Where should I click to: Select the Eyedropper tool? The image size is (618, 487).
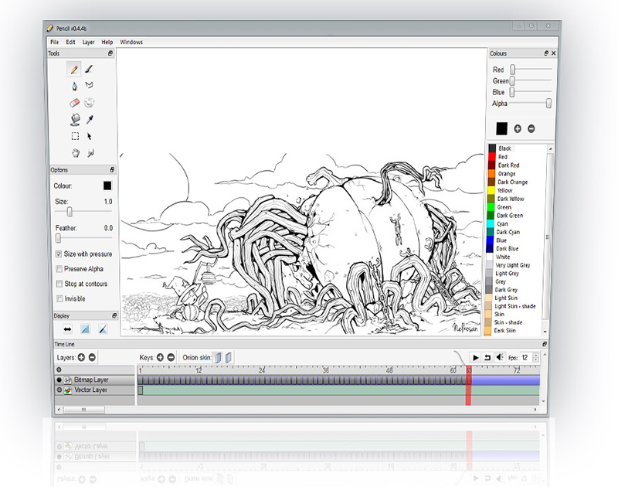click(90, 119)
